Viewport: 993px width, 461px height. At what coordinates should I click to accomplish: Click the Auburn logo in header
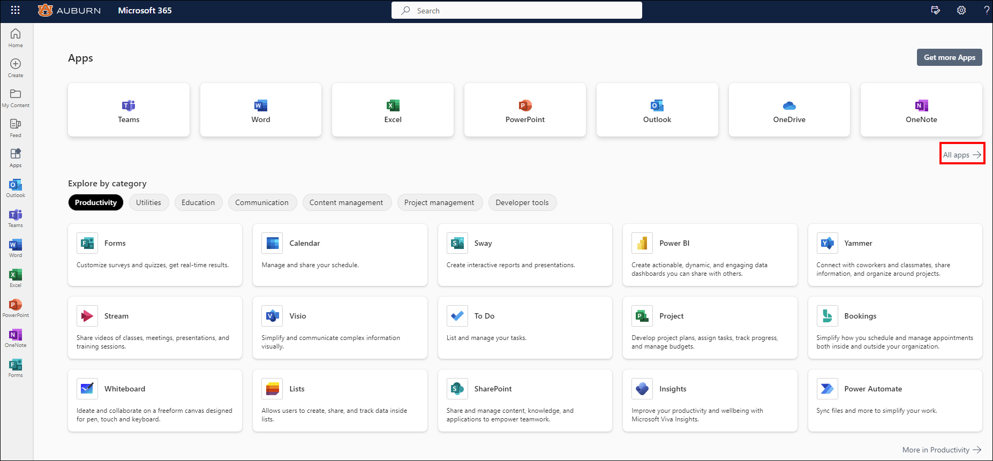click(x=69, y=10)
